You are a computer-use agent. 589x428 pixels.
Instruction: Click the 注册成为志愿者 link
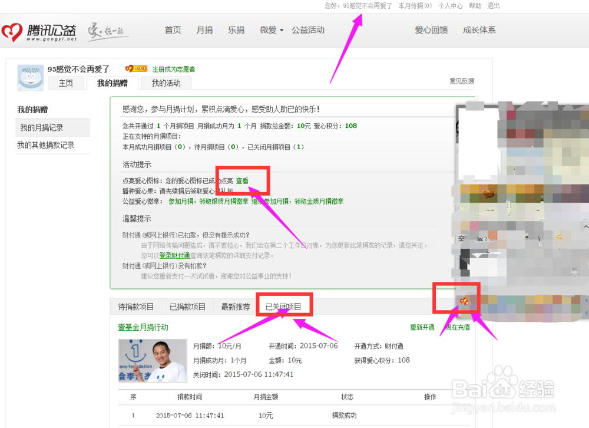[173, 68]
